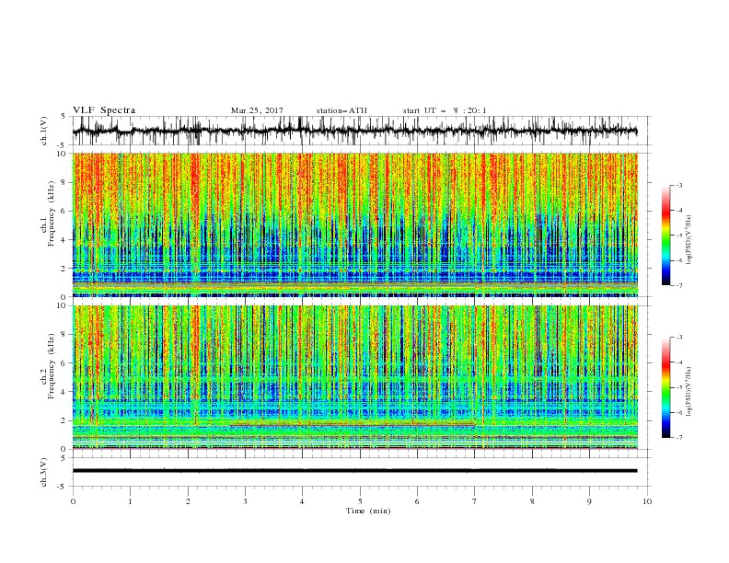
Task: Click the "ch.1(V)" axis label
Action: coord(44,131)
